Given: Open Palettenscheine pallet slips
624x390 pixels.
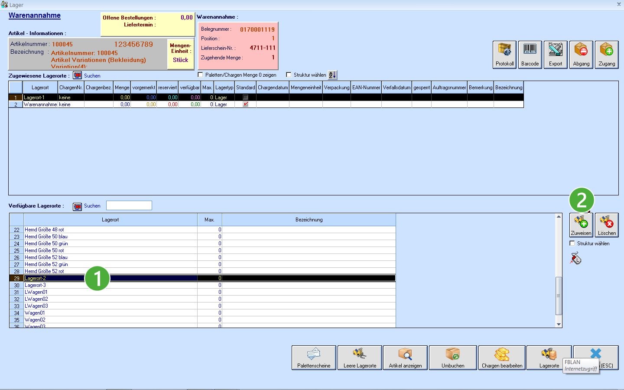Looking at the screenshot, I should click(x=314, y=357).
